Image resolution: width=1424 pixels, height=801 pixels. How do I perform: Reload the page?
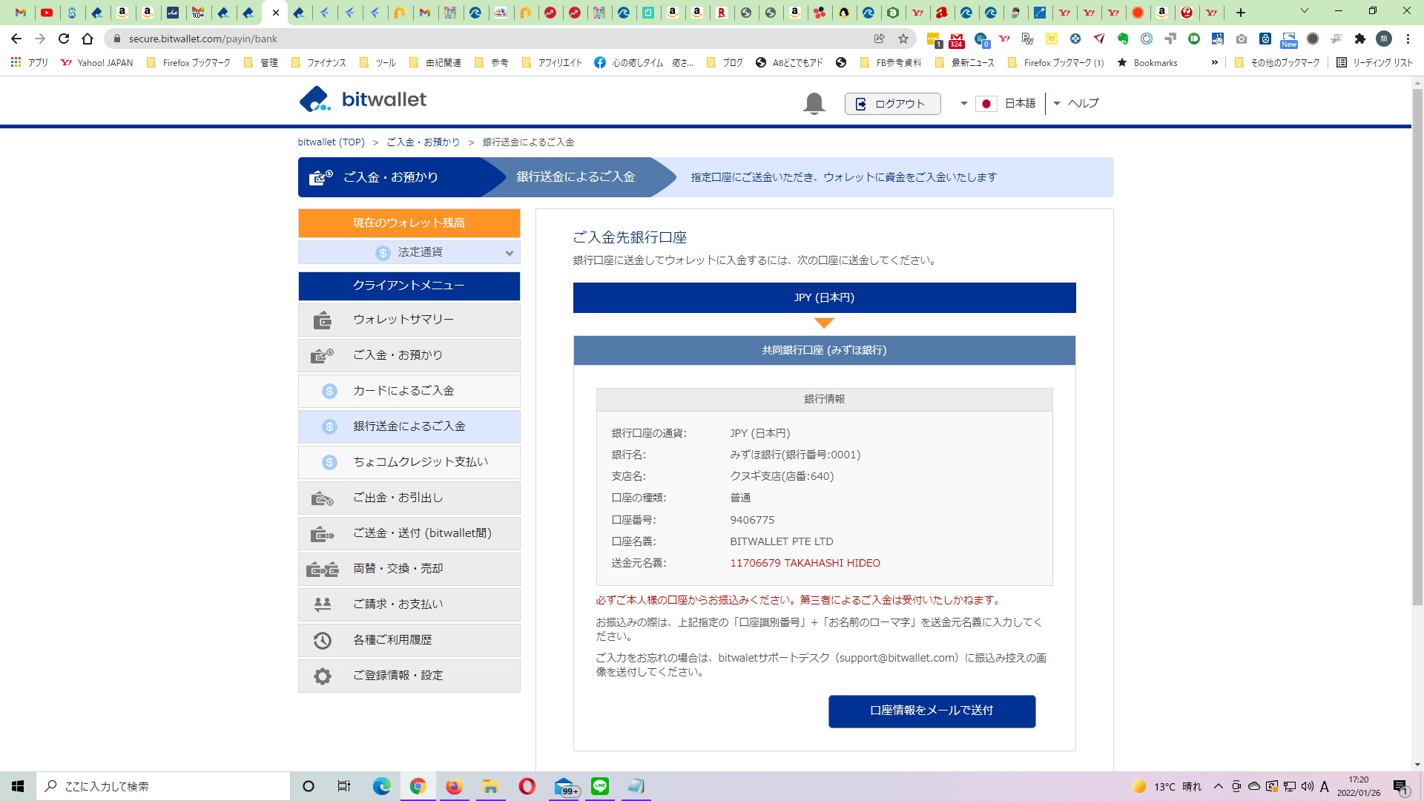[x=64, y=39]
